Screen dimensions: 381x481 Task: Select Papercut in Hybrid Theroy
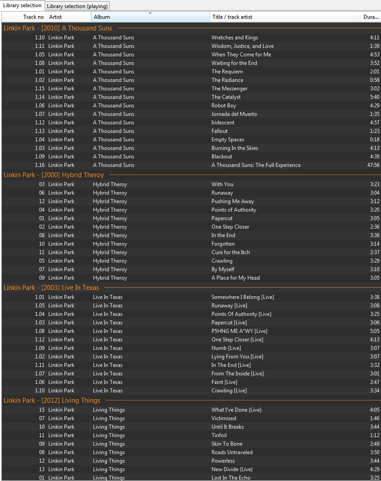[x=191, y=218]
